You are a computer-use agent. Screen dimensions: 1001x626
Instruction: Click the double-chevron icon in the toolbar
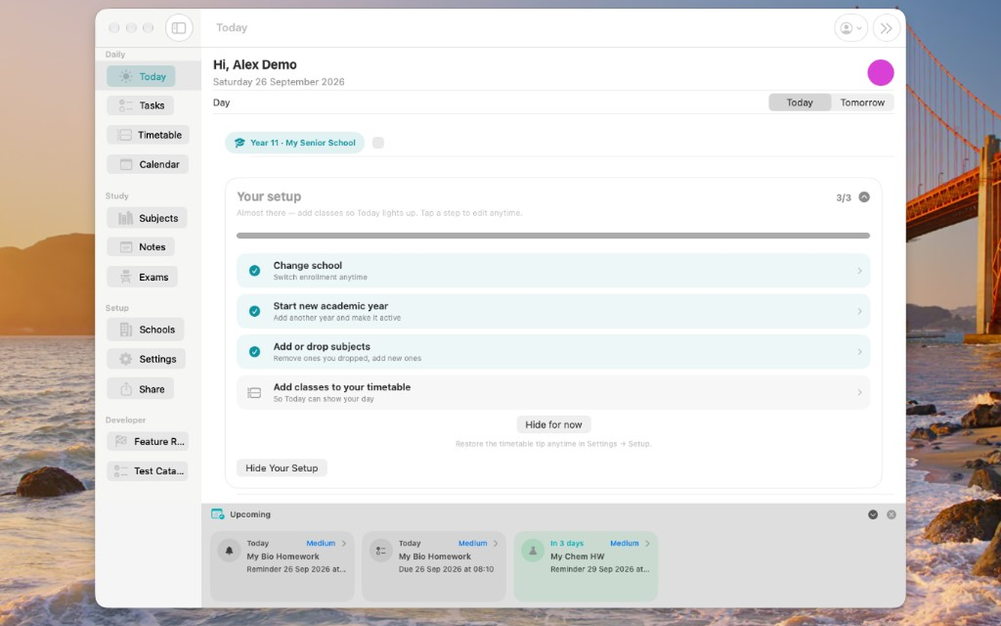[886, 28]
